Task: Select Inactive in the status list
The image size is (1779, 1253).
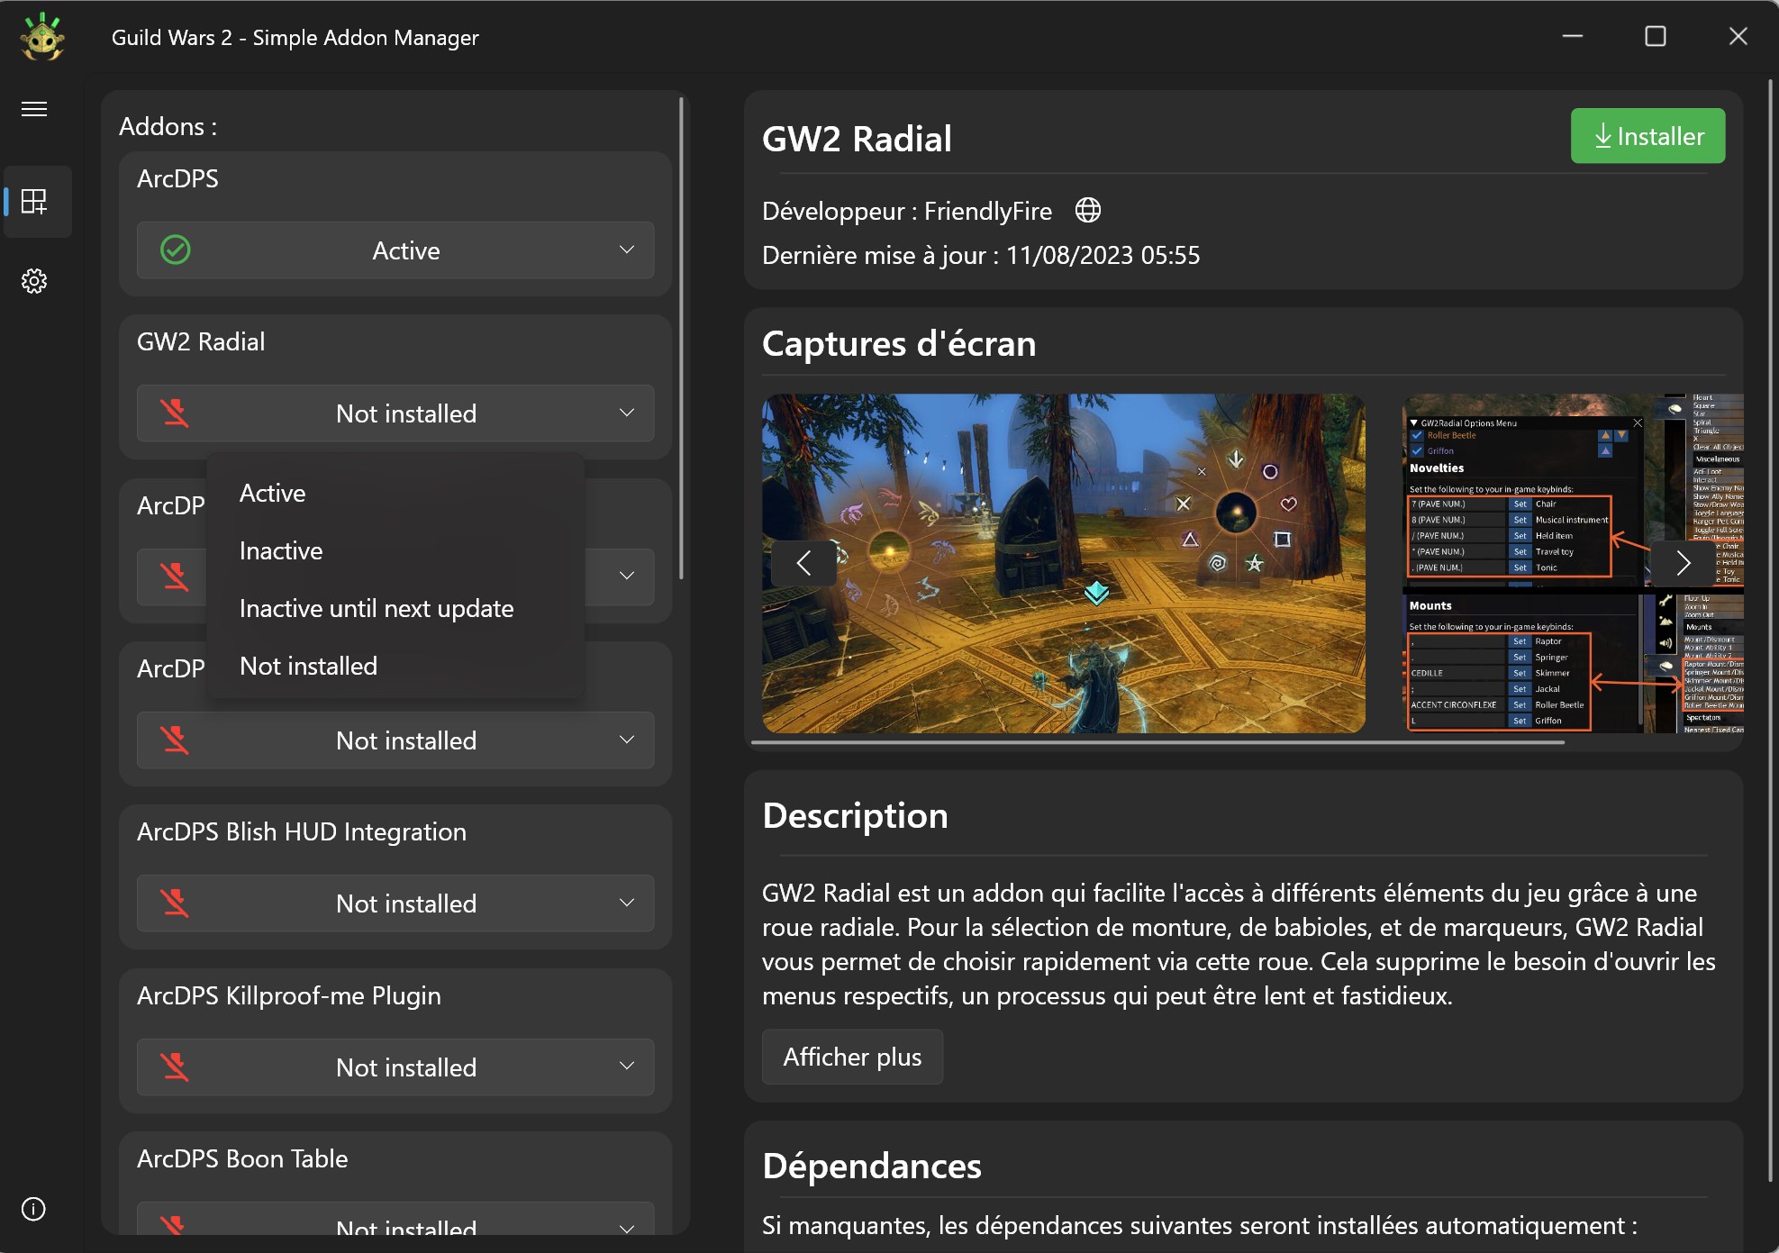Action: (281, 551)
